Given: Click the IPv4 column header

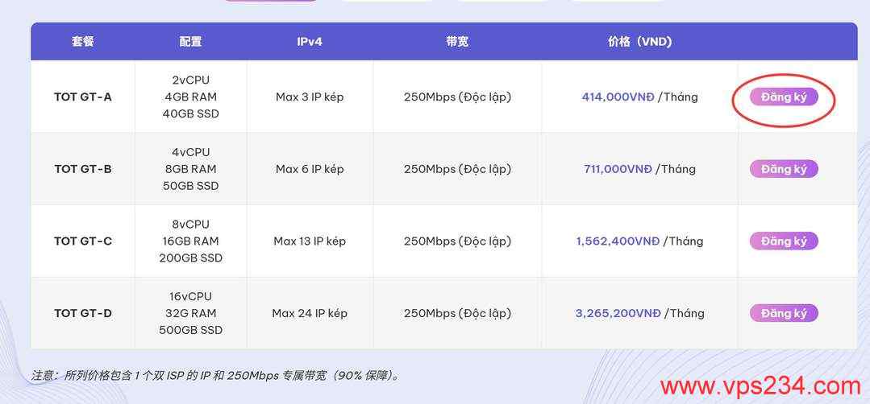Looking at the screenshot, I should click(310, 41).
